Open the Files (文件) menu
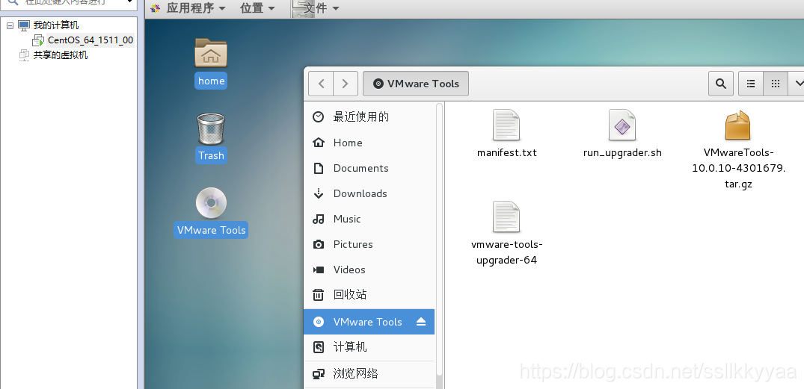Screen dimensions: 804x389 click(316, 8)
